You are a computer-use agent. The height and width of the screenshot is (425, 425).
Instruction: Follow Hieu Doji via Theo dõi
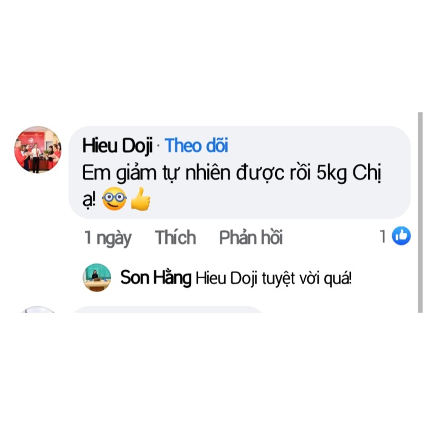[196, 146]
